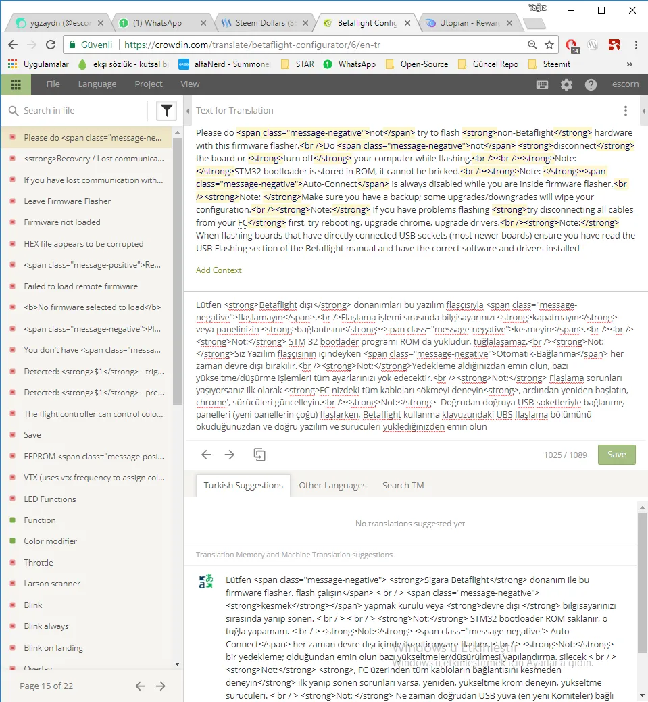Viewport: 648px width, 702px height.
Task: Open editor settings gear icon
Action: [x=566, y=84]
